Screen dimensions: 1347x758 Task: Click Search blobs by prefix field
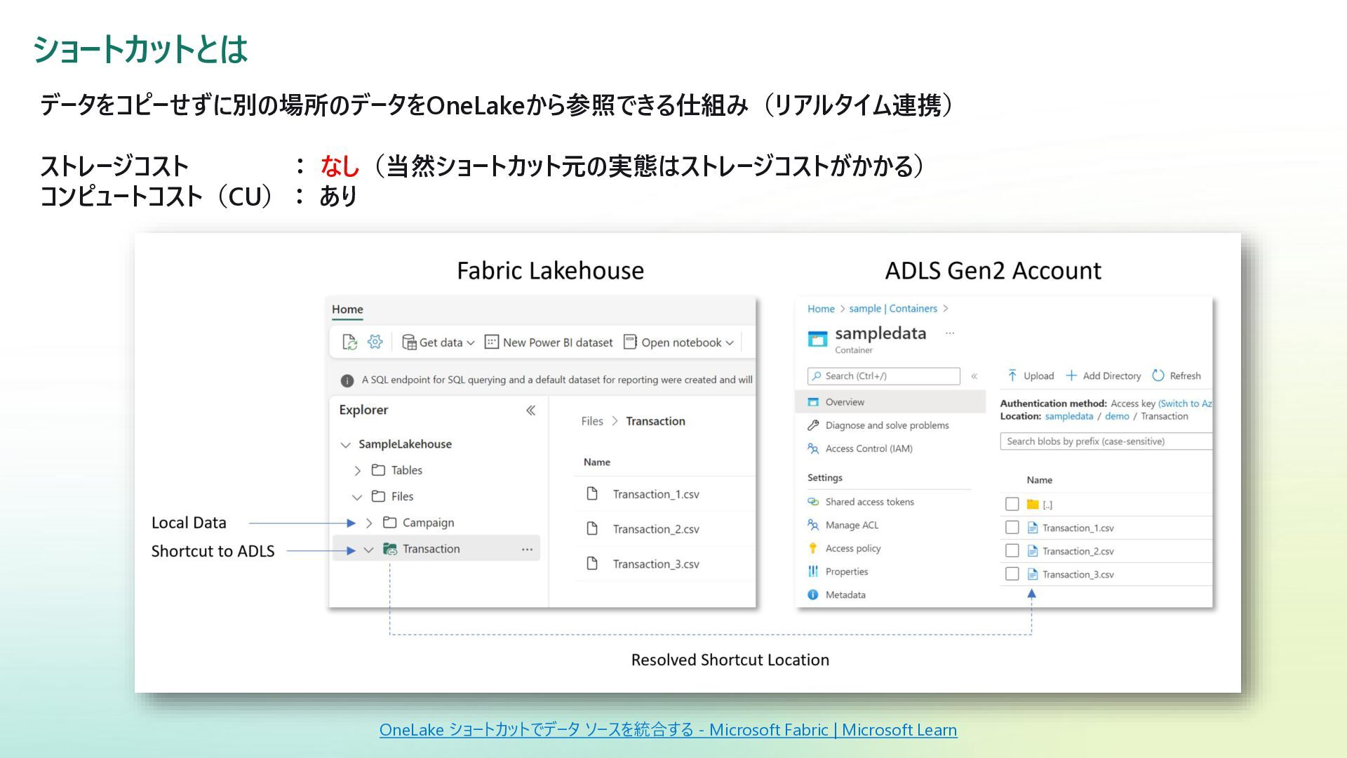click(x=1105, y=441)
